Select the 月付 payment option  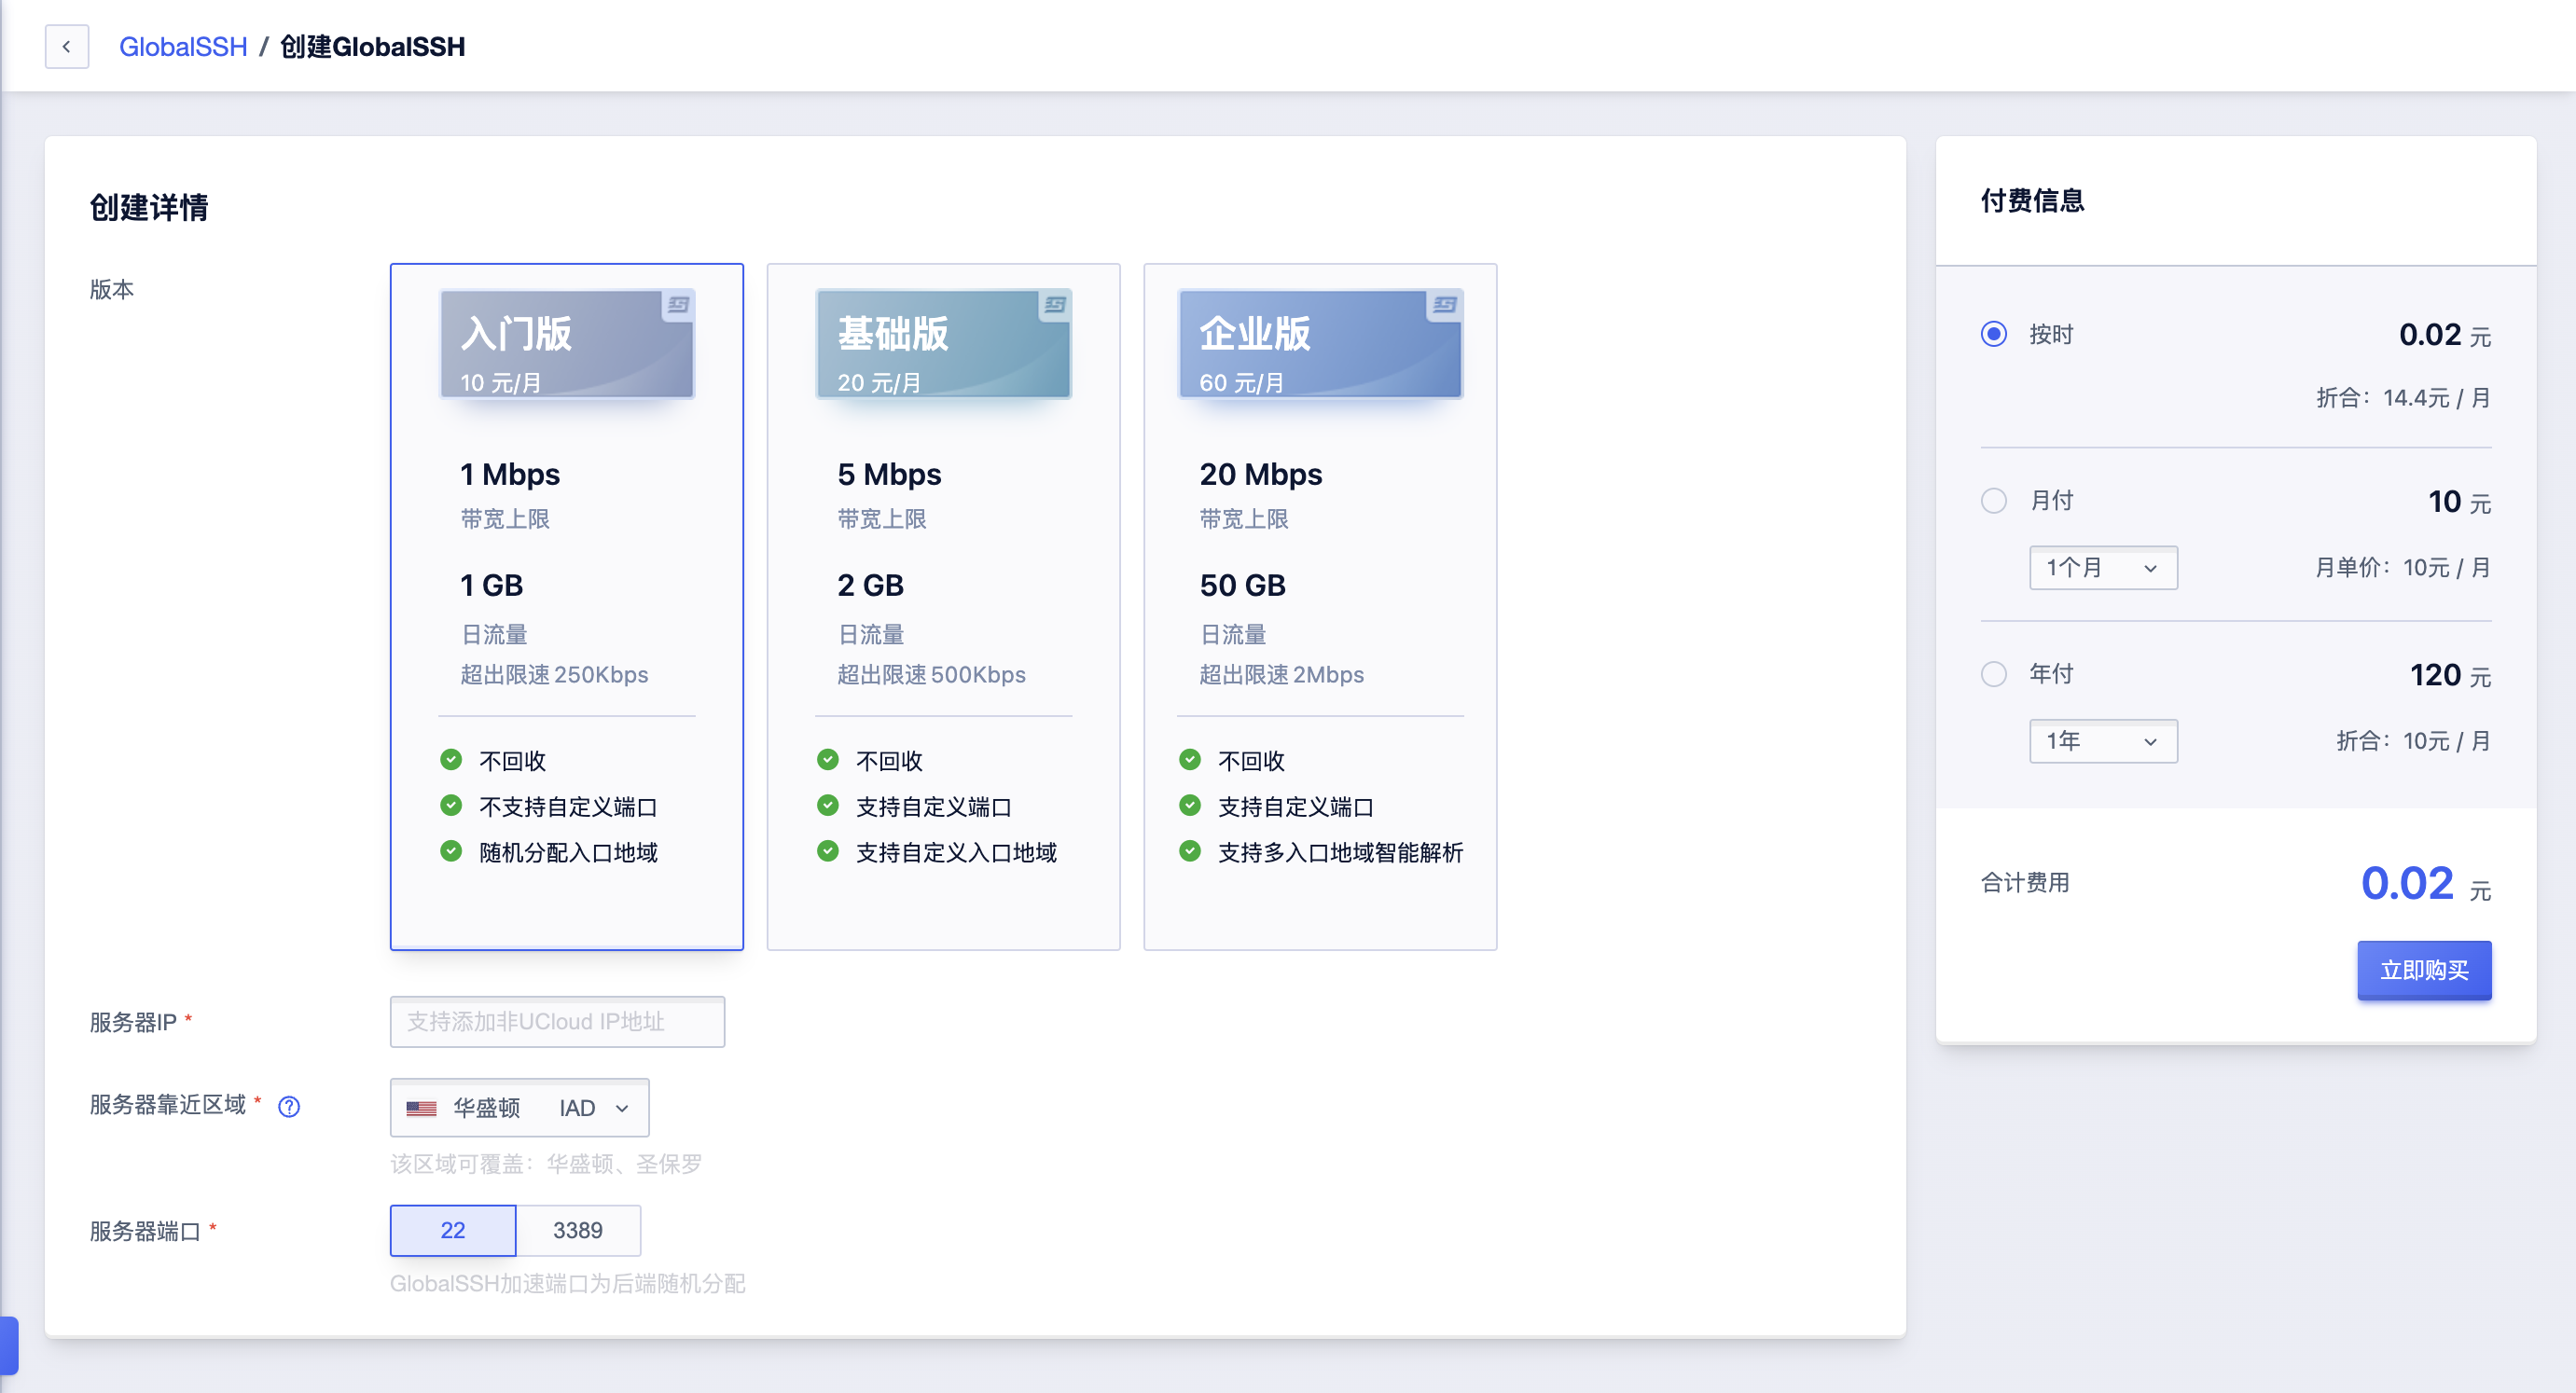(x=1993, y=501)
